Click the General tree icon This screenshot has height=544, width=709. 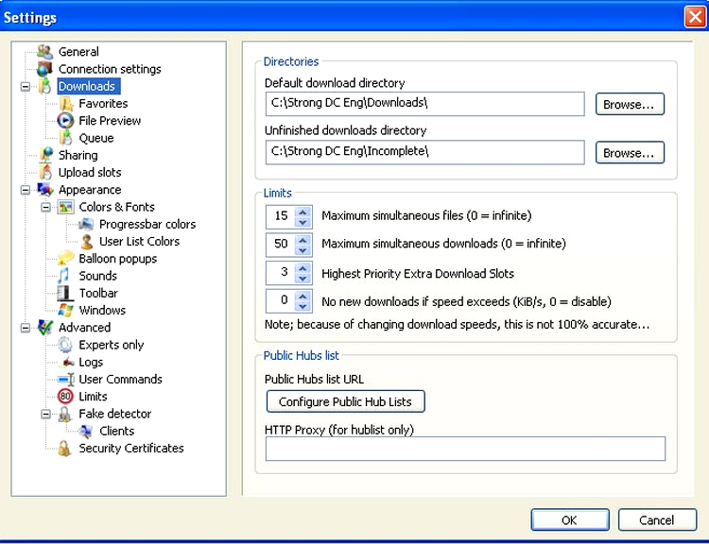point(44,52)
